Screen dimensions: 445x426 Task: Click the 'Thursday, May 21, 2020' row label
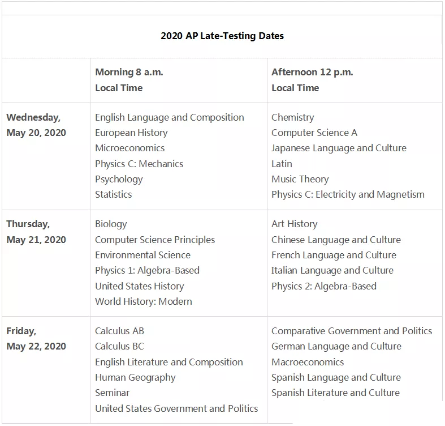(36, 232)
